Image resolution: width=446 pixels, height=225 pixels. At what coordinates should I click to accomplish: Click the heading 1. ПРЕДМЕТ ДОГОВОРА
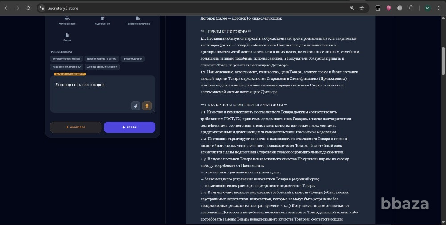(x=226, y=32)
